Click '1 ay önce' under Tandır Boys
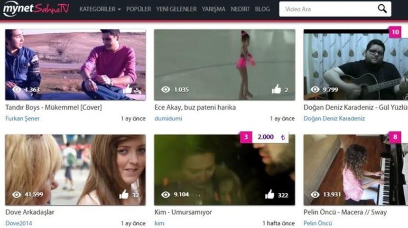Viewport: 408px width, 228px height. click(x=133, y=119)
